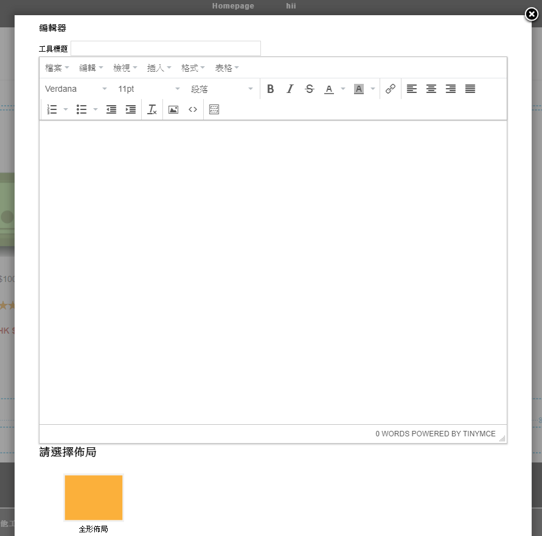The image size is (542, 536).
Task: Apply italic formatting
Action: click(x=290, y=89)
